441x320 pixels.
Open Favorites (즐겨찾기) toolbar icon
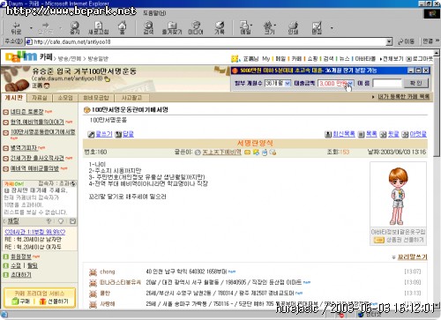click(172, 27)
